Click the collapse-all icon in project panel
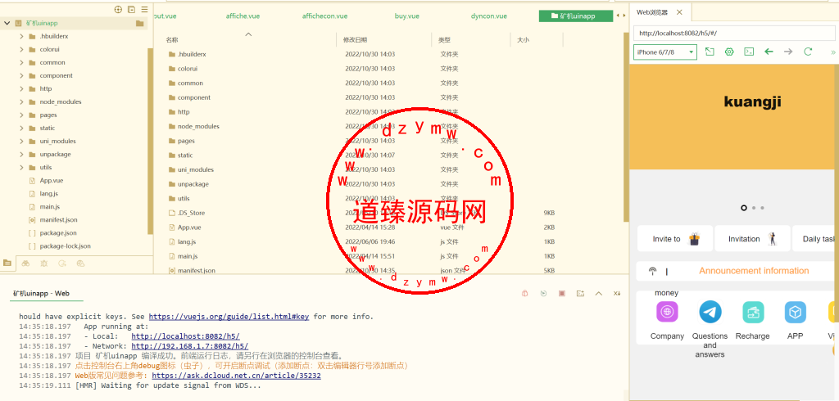839x401 pixels. [x=131, y=10]
